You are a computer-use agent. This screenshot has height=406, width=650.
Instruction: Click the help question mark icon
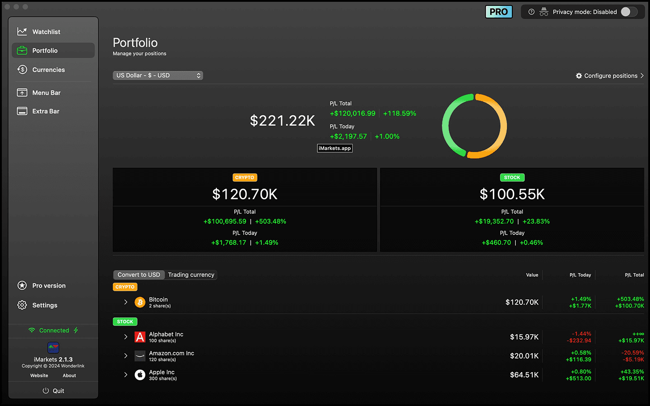(x=531, y=12)
